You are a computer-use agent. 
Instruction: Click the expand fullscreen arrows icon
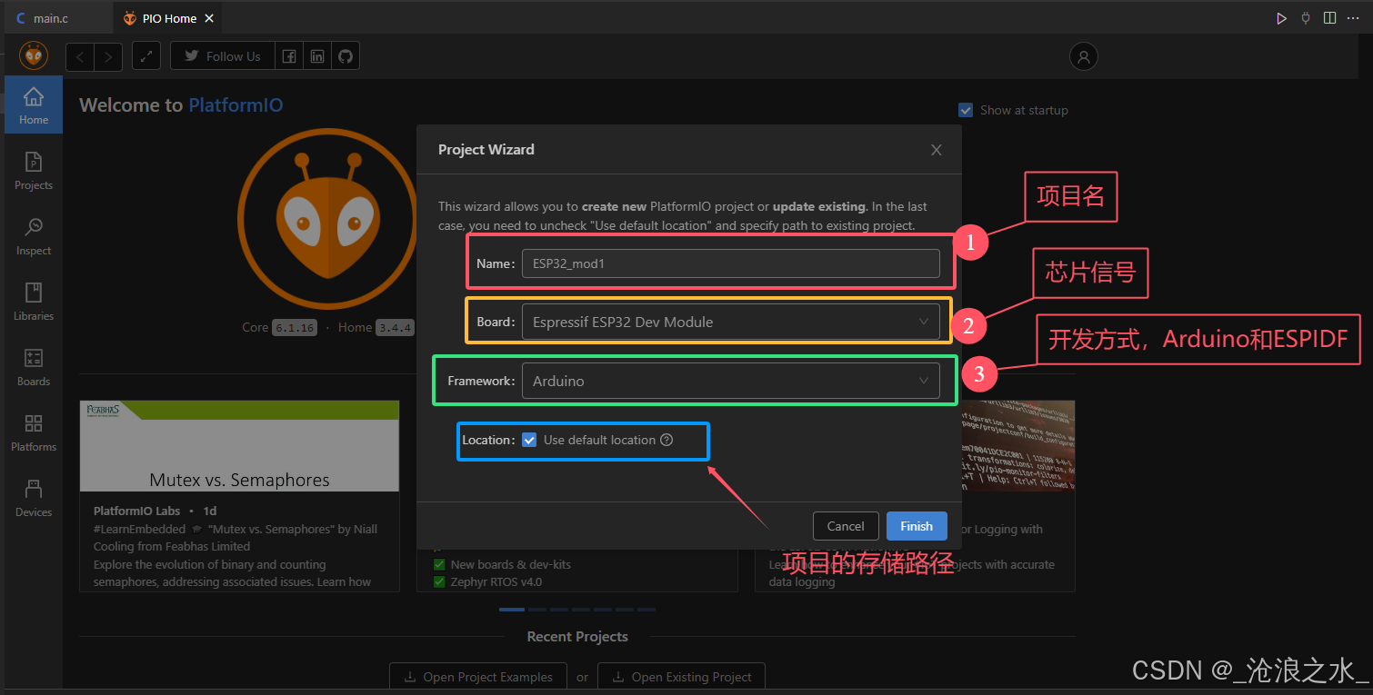pos(146,56)
